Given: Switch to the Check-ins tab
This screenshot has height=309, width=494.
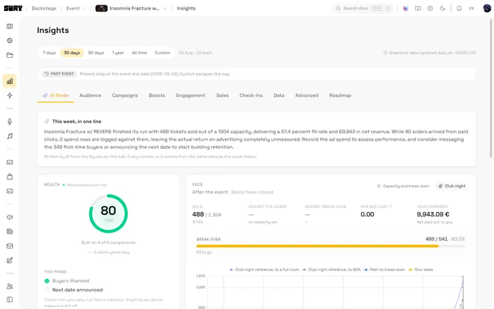Looking at the screenshot, I should click(251, 95).
